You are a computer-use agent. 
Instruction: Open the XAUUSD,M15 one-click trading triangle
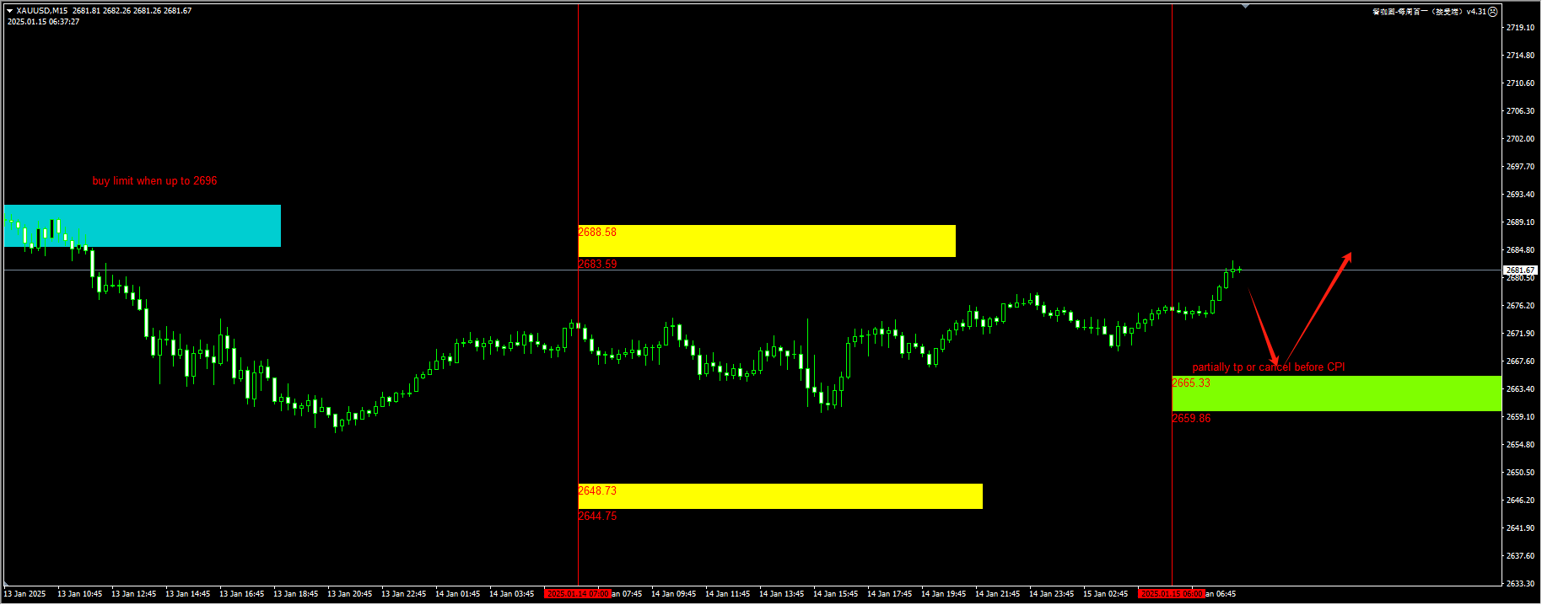point(10,11)
